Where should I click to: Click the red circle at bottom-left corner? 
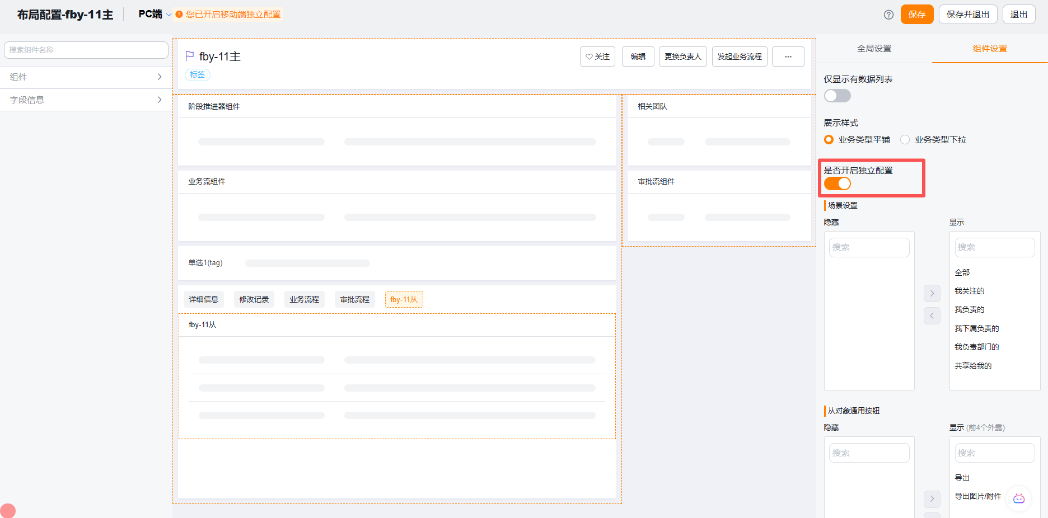[8, 510]
